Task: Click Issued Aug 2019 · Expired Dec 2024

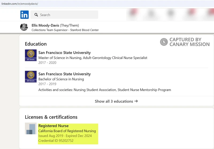Action: click(65, 136)
